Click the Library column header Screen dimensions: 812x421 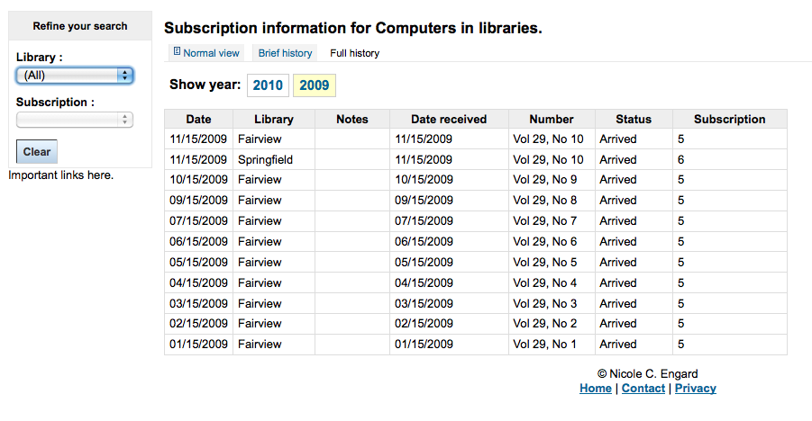(274, 119)
